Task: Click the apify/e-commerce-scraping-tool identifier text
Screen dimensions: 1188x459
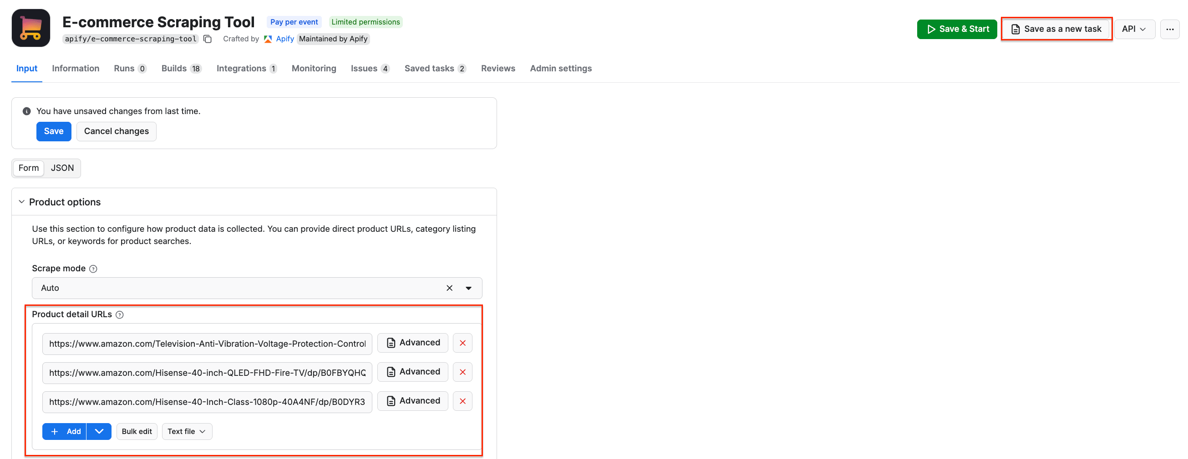Action: coord(131,39)
